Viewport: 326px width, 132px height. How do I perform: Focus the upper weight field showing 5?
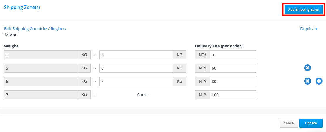(x=136, y=55)
